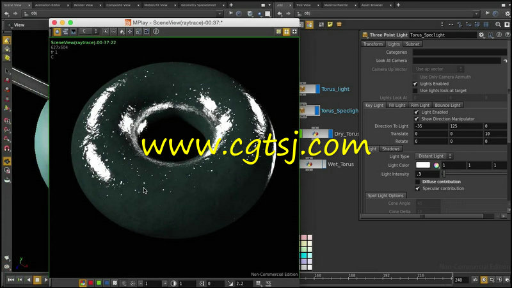The height and width of the screenshot is (288, 512).
Task: Toggle the red channel display in MPlay
Action: point(91,283)
